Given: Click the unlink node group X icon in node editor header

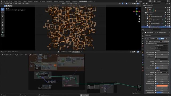Looking at the screenshot, I should coord(79,52).
